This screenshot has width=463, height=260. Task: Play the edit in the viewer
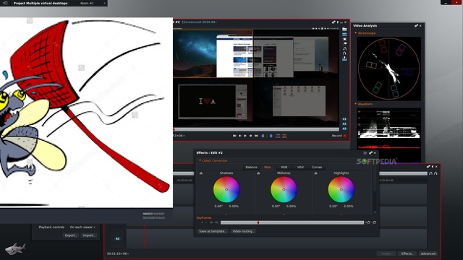coord(245,136)
